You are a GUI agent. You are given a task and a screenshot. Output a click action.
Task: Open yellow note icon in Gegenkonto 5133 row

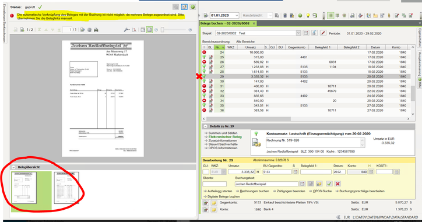click(x=214, y=203)
